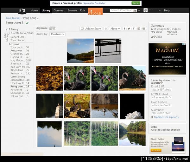Toggle the Organize switch on
This screenshot has width=190, height=162.
52,29
